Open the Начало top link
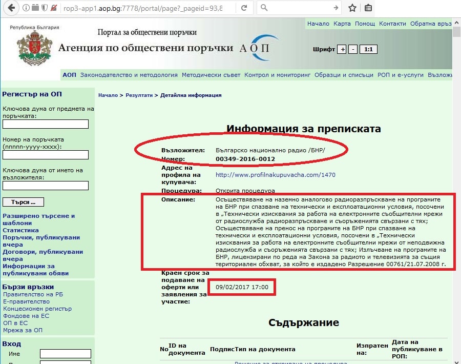461x364 pixels. coord(318,24)
